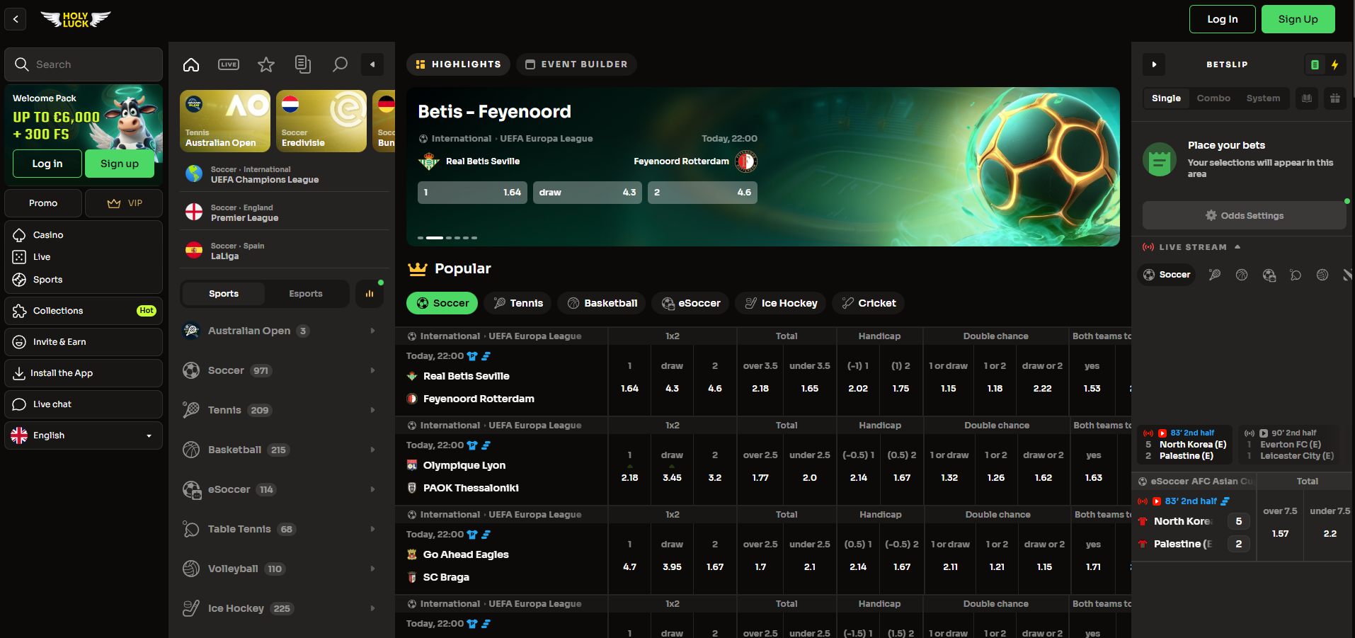The width and height of the screenshot is (1355, 638).
Task: Expand the Table Tennis 68 category
Action: tap(280, 529)
